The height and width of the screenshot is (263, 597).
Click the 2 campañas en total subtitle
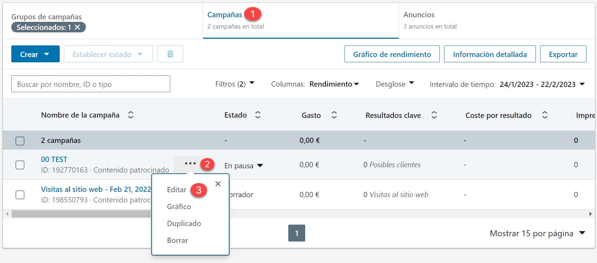(236, 26)
